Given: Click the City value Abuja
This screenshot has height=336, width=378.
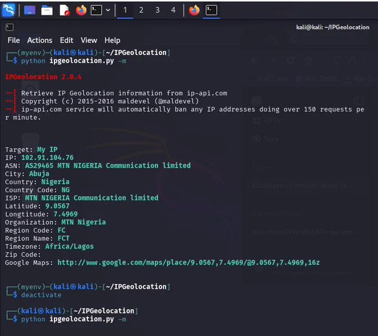Looking at the screenshot, I should pyautogui.click(x=39, y=174).
